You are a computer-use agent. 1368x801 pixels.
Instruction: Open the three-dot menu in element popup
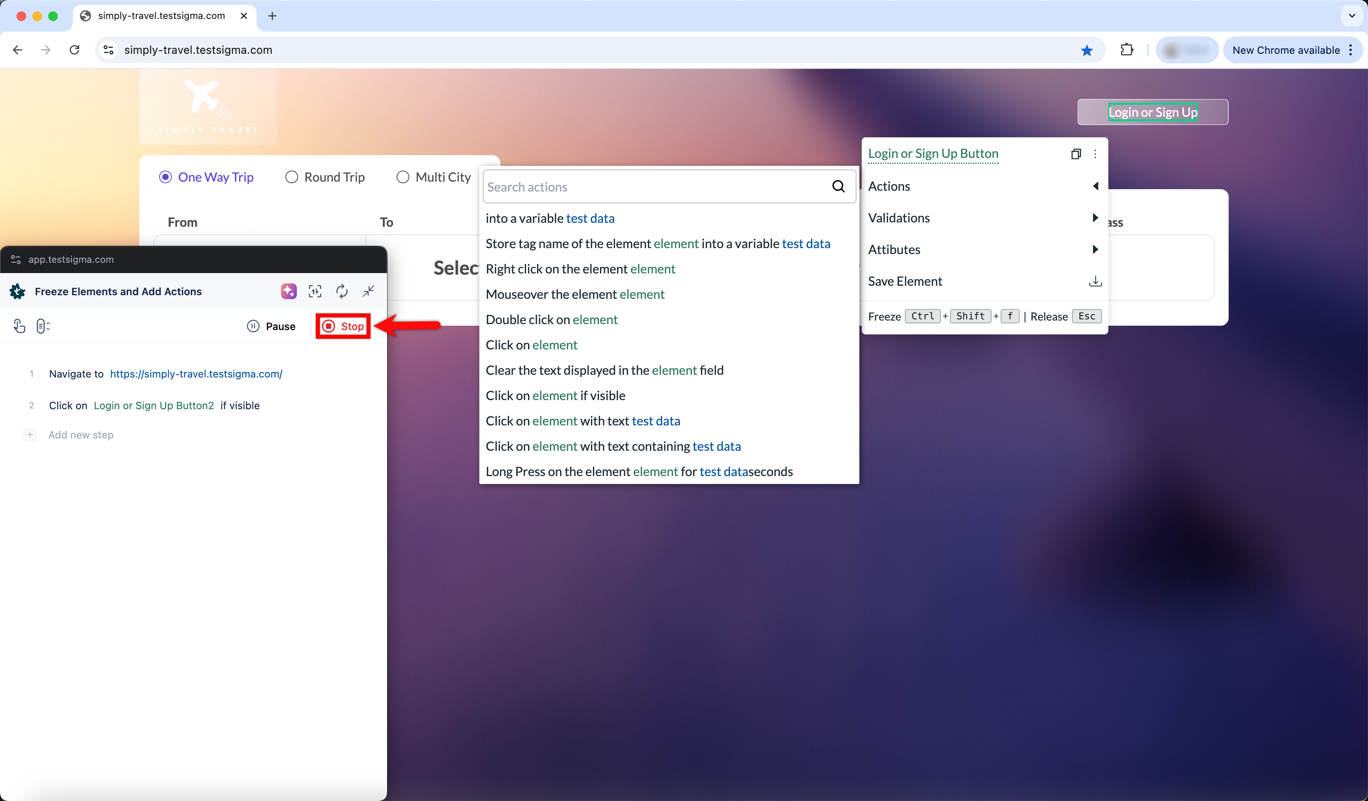pyautogui.click(x=1095, y=154)
